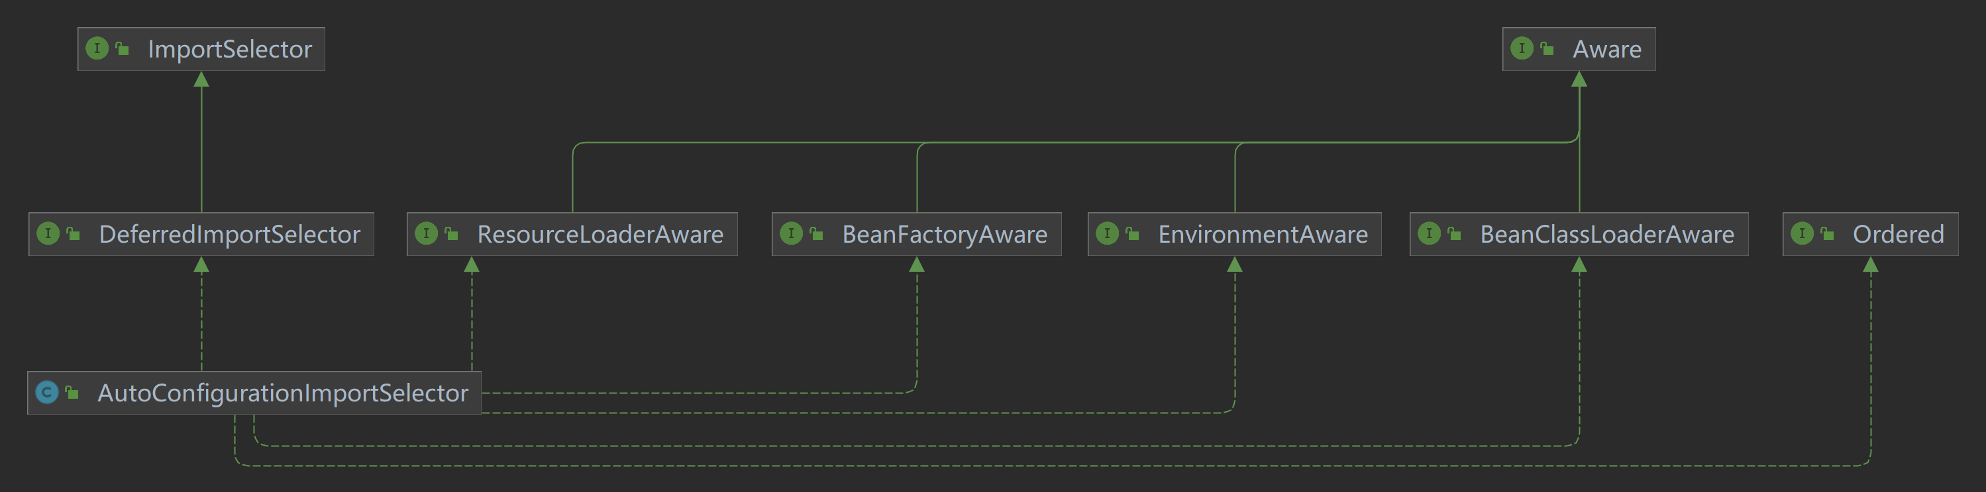The height and width of the screenshot is (492, 1986).
Task: Click the EnvironmentAware label
Action: [x=1263, y=234]
